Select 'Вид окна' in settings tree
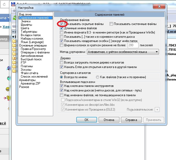176x160 pixels. [x=25, y=14]
